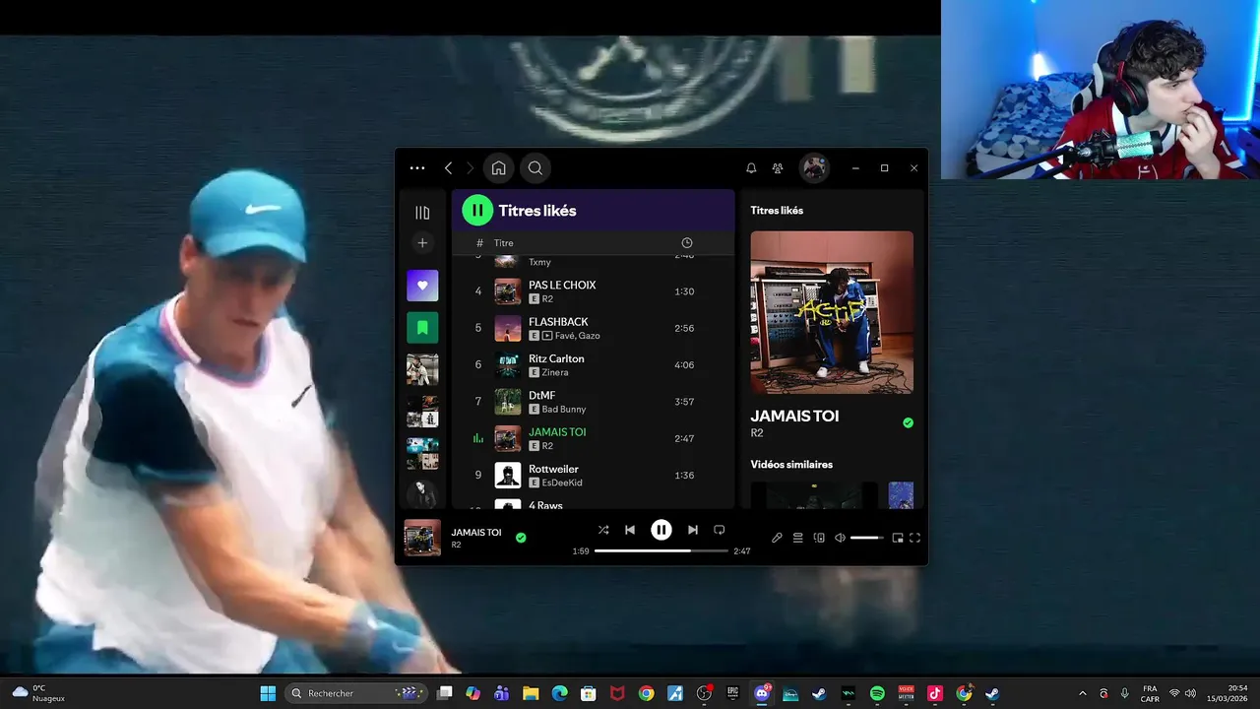This screenshot has height=709, width=1260.
Task: Skip to previous track
Action: [x=630, y=530]
